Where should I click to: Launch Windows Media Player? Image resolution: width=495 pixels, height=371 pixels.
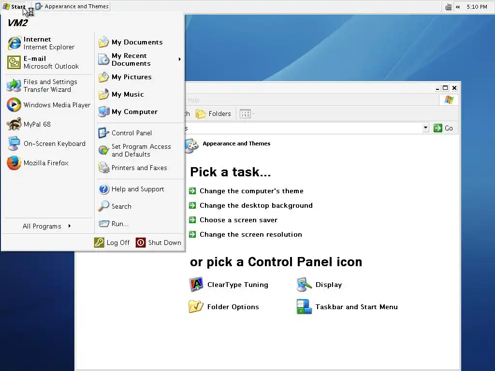point(49,105)
